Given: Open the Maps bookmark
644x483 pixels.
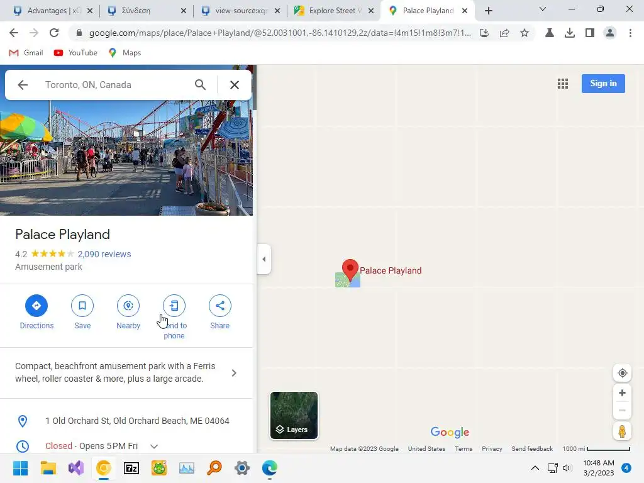Looking at the screenshot, I should (x=125, y=53).
